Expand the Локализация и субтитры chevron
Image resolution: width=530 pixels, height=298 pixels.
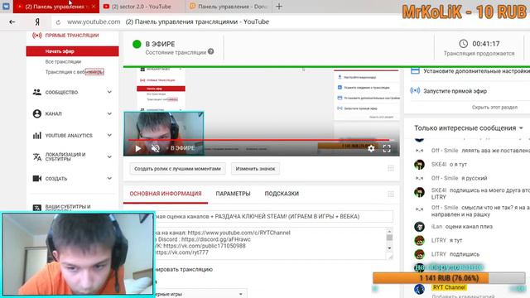[x=109, y=156]
